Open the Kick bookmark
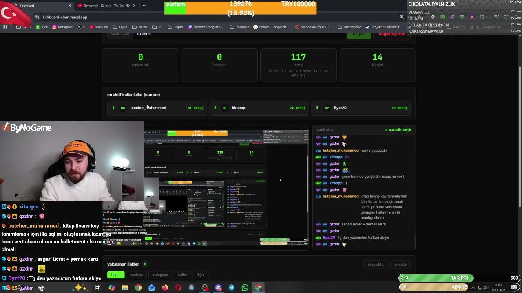 coord(42,27)
